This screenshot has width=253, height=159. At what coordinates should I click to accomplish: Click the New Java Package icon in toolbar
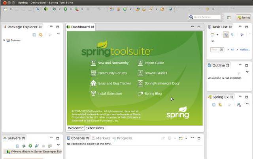[118, 9]
